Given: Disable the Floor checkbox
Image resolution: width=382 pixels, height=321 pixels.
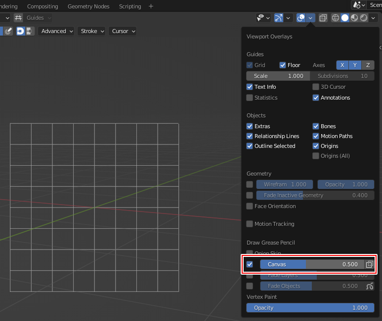Looking at the screenshot, I should 283,65.
